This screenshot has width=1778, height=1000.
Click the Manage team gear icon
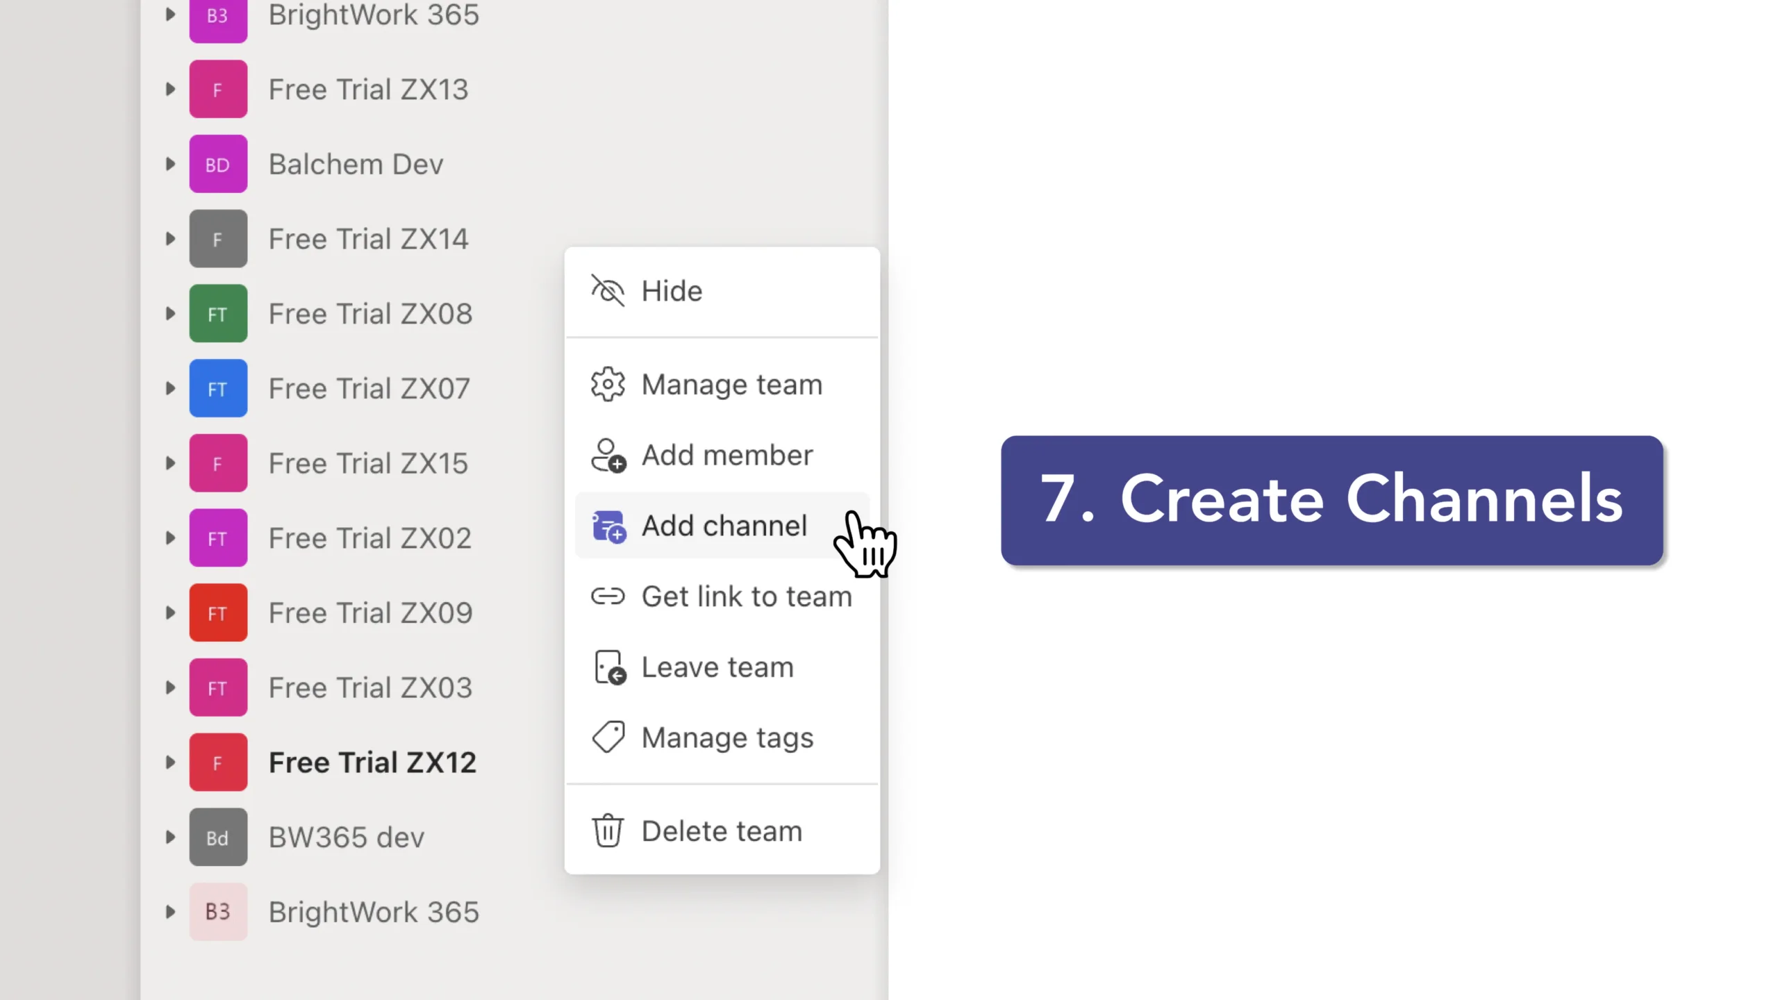[x=608, y=384]
